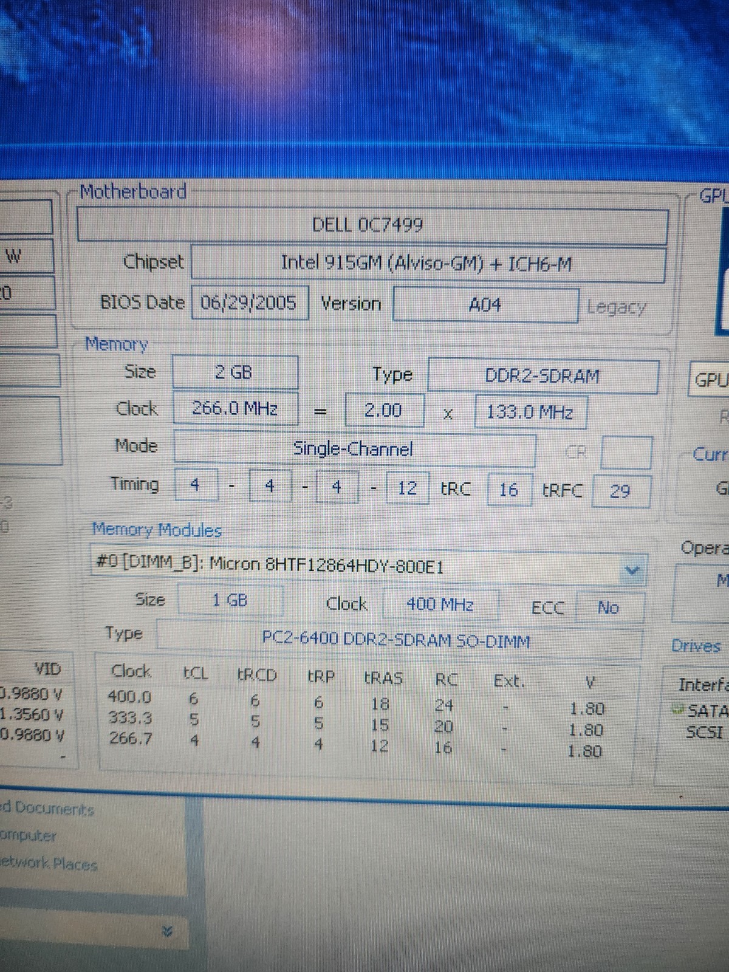The height and width of the screenshot is (972, 729).
Task: Click the RC column header in the table
Action: 447,679
